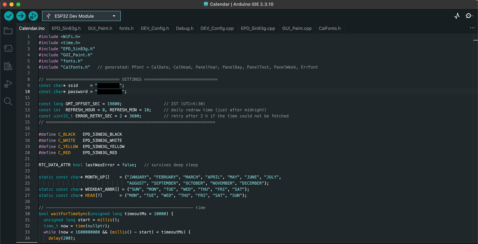
Task: Open the Debug sidebar panel
Action: coord(8,84)
